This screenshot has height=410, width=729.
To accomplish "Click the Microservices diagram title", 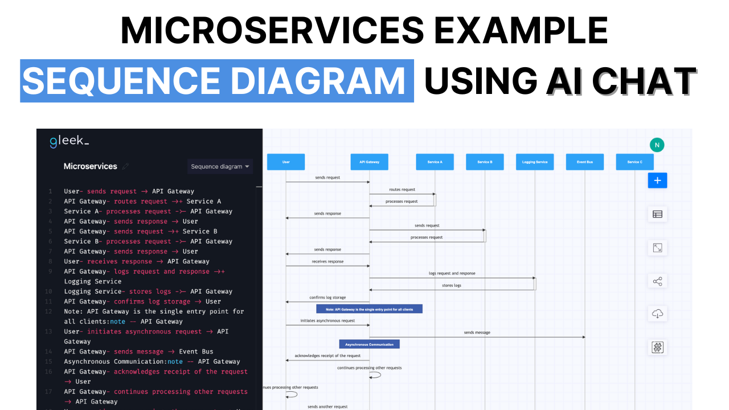I will pyautogui.click(x=90, y=166).
